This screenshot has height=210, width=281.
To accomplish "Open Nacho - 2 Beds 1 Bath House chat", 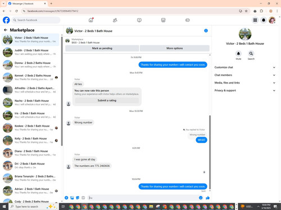I will tap(30, 102).
